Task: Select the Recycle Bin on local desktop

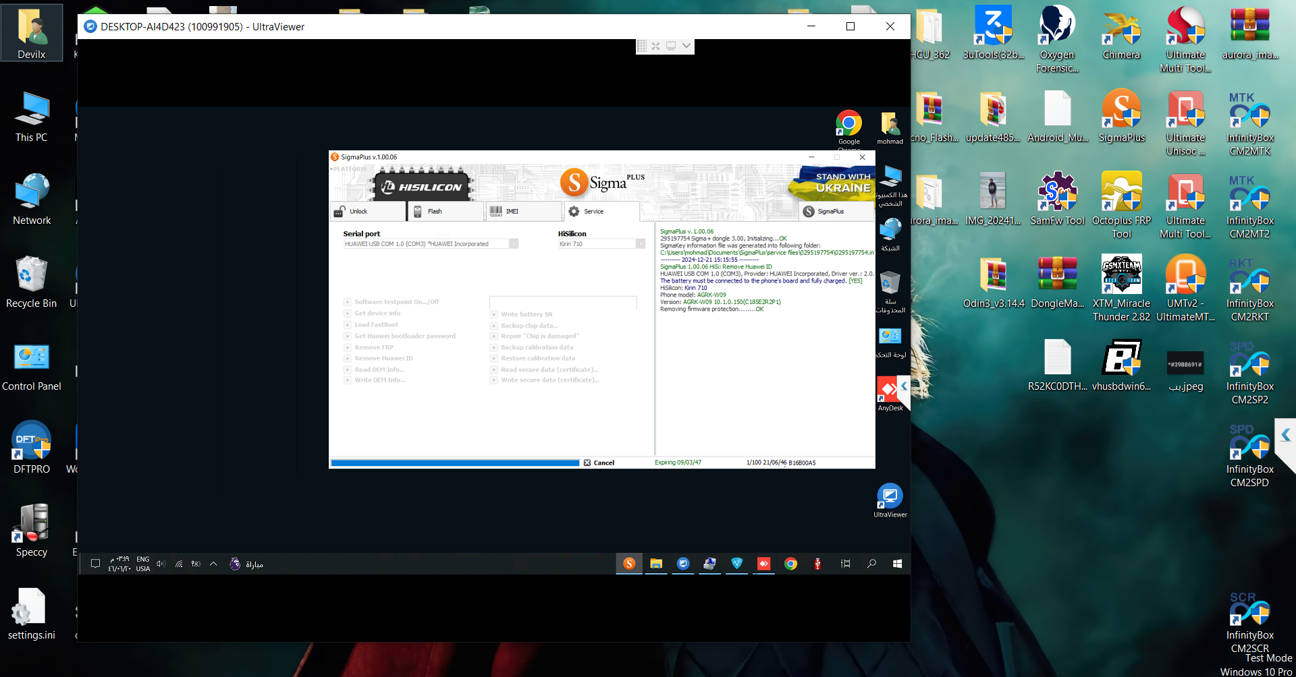Action: point(32,282)
